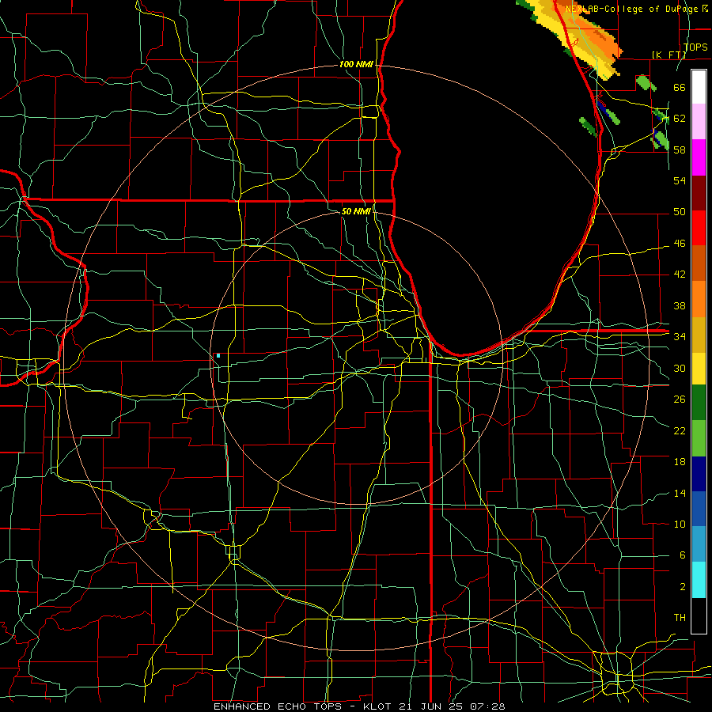Click the light blue legend band near 10
This screenshot has height=712, width=712.
point(699,544)
